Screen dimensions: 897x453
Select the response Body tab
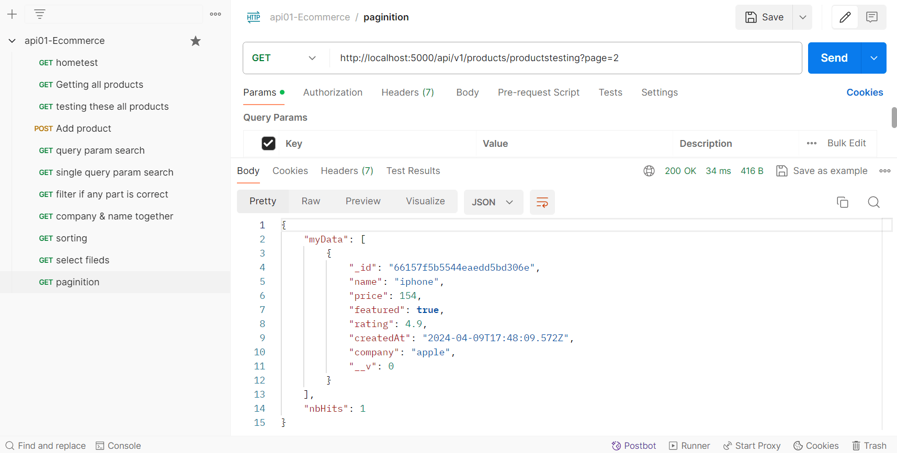pyautogui.click(x=248, y=171)
